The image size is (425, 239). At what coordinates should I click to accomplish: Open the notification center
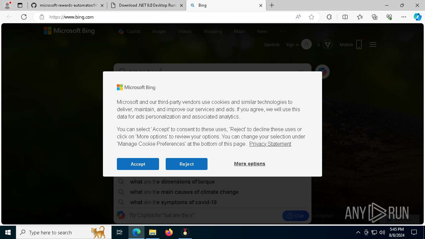[x=414, y=232]
